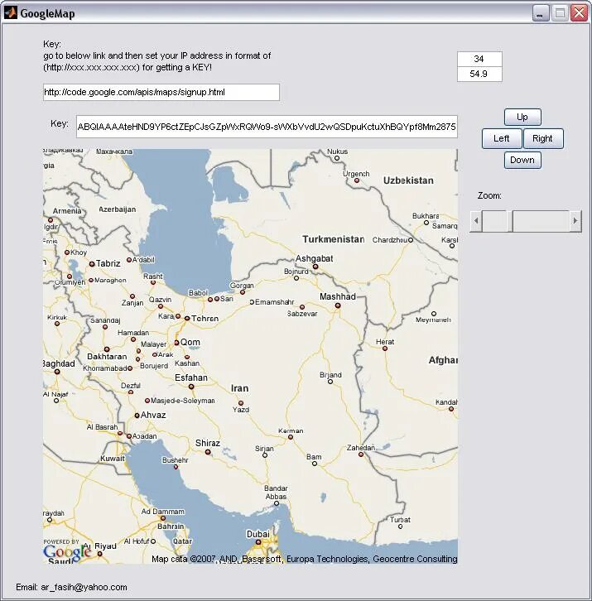Click the latitude field showing 34

479,59
